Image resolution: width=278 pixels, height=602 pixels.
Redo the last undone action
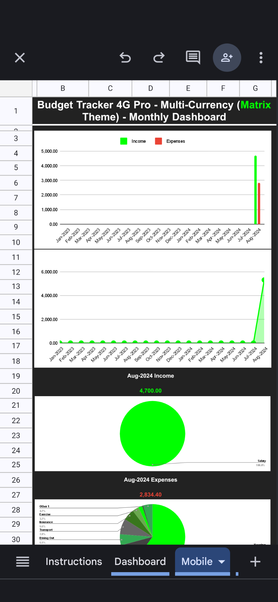159,58
